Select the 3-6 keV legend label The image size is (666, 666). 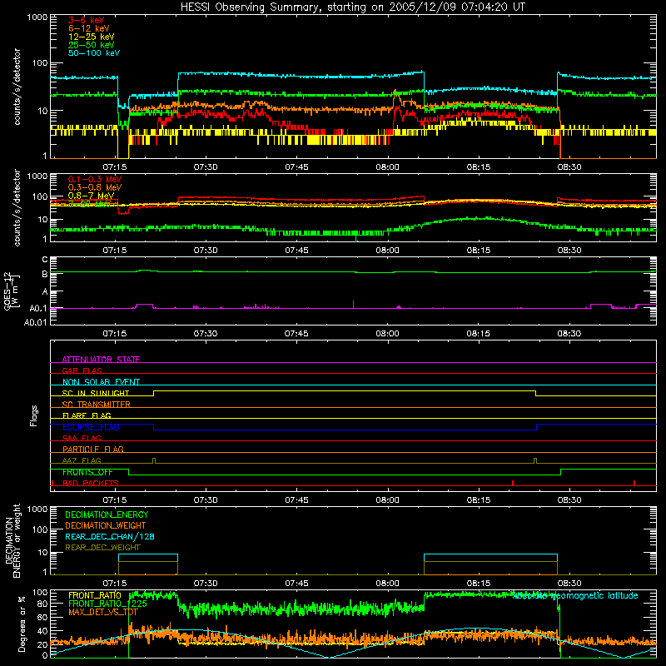[x=87, y=20]
